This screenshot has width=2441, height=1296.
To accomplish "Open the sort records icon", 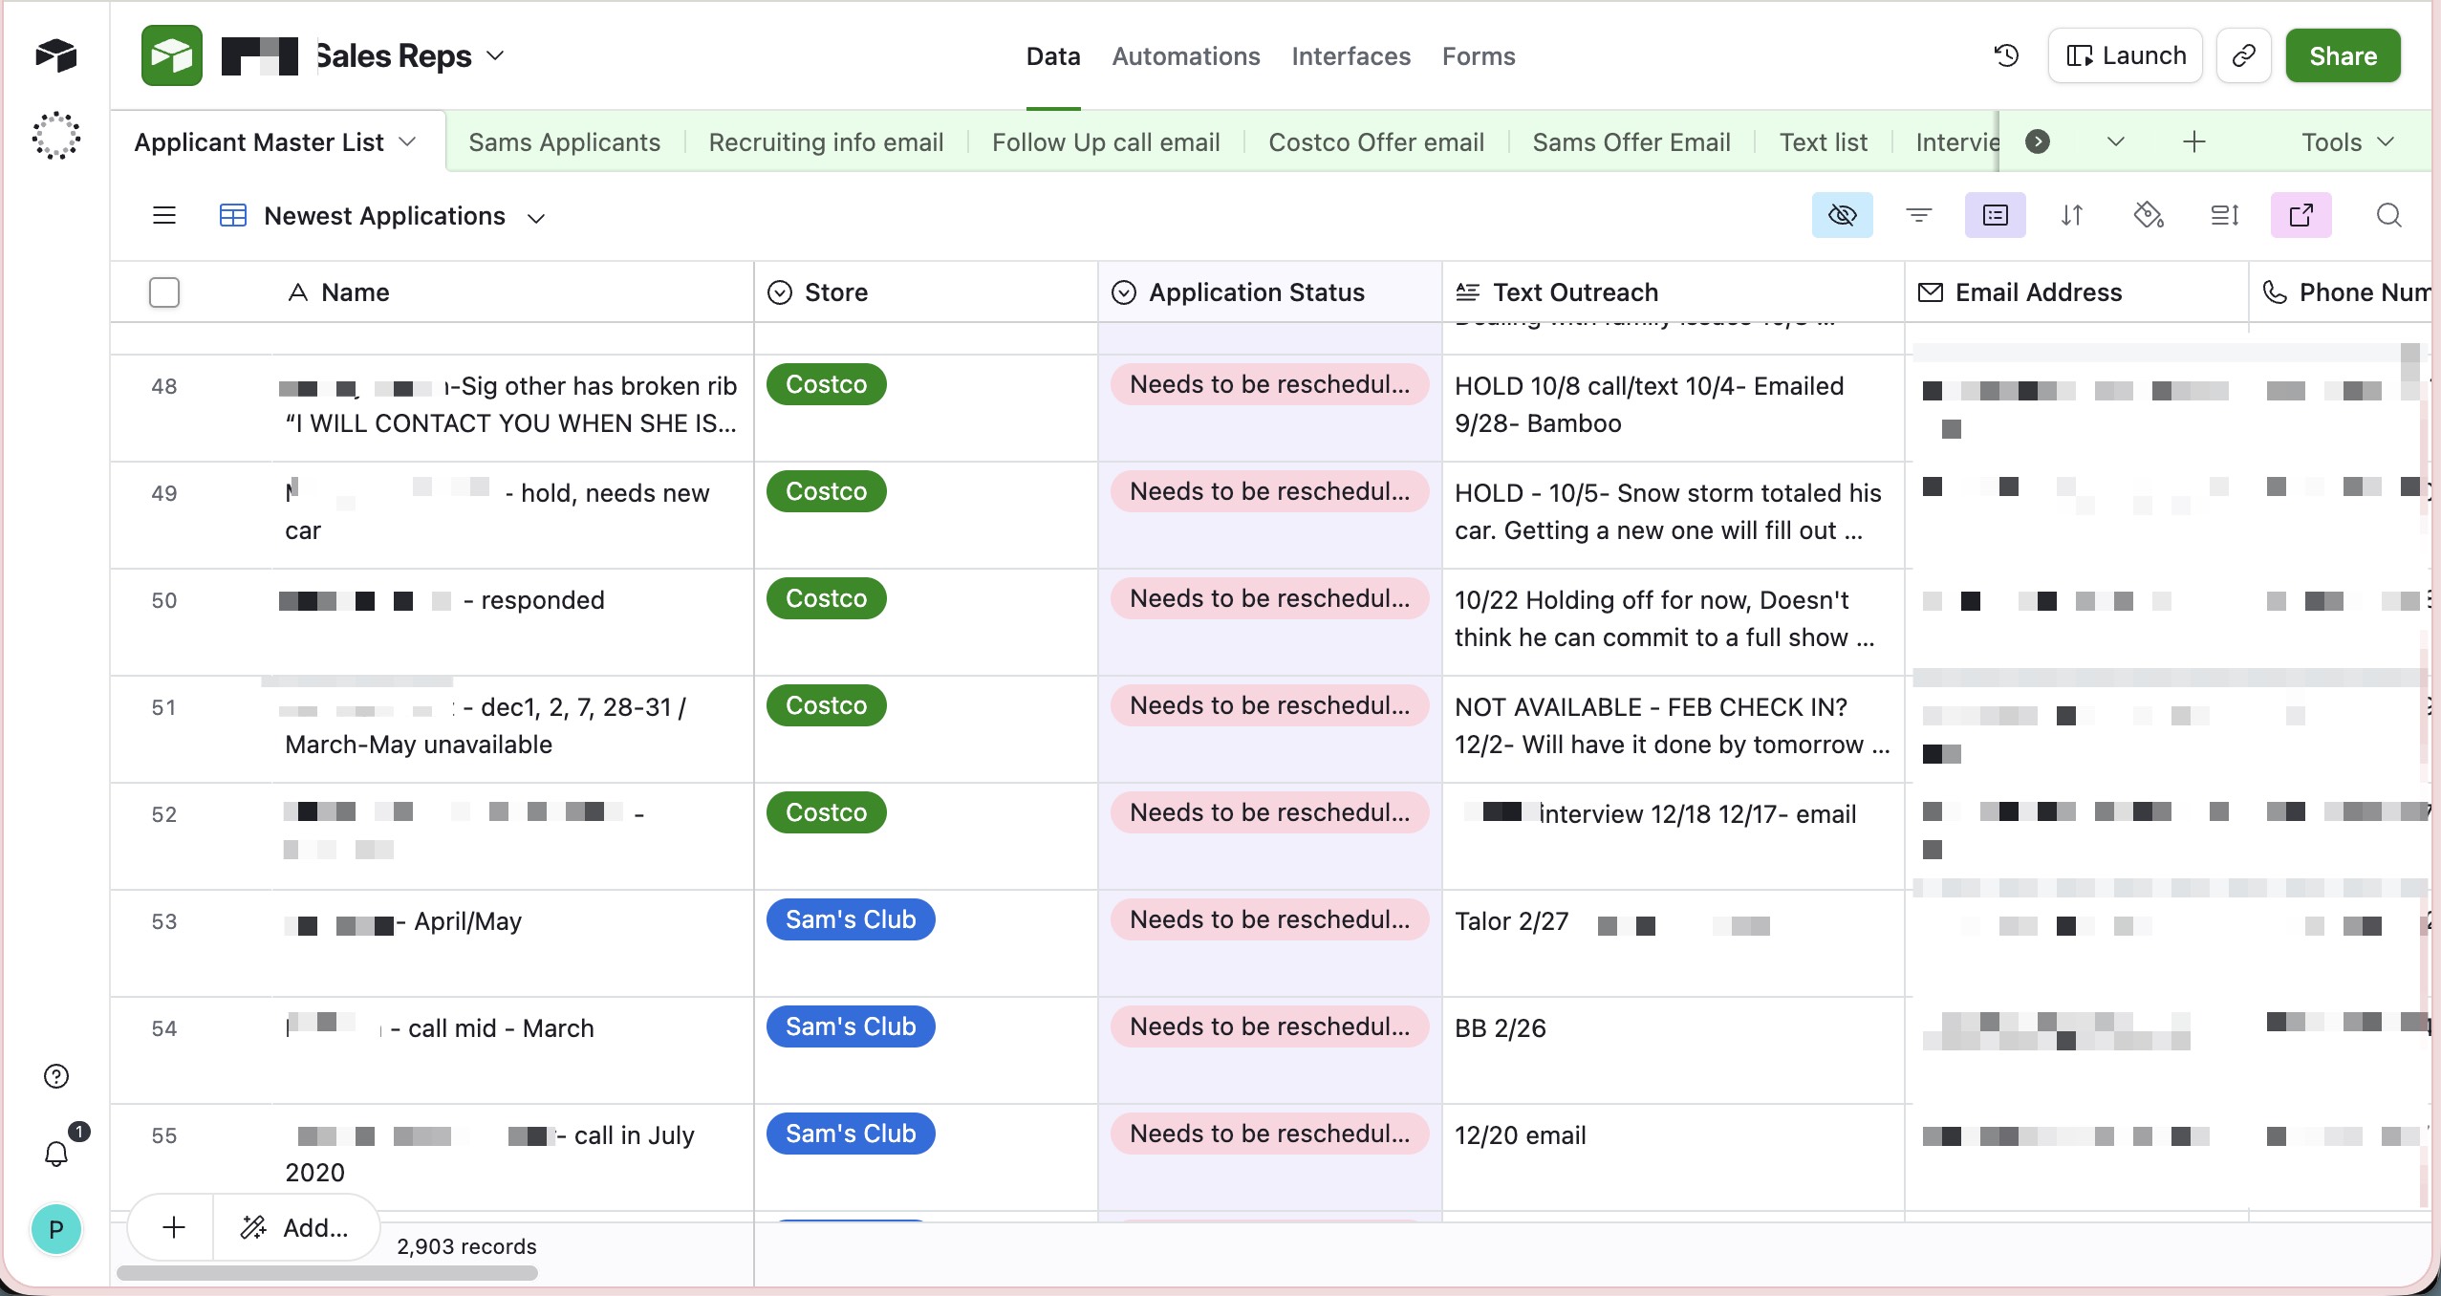I will tap(2072, 215).
